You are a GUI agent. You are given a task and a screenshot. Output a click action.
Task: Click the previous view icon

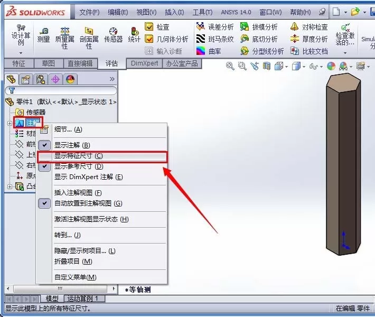pos(255,66)
